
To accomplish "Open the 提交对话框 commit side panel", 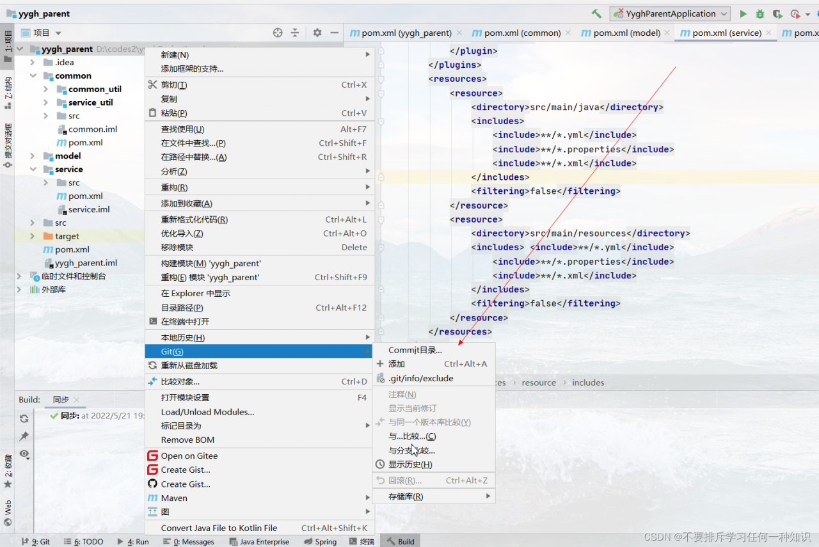I will pyautogui.click(x=8, y=146).
